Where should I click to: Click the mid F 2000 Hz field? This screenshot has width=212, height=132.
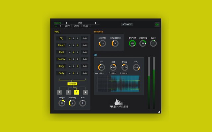(x=113, y=73)
